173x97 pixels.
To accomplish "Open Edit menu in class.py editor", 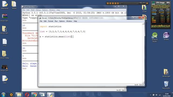I will click(45, 21).
